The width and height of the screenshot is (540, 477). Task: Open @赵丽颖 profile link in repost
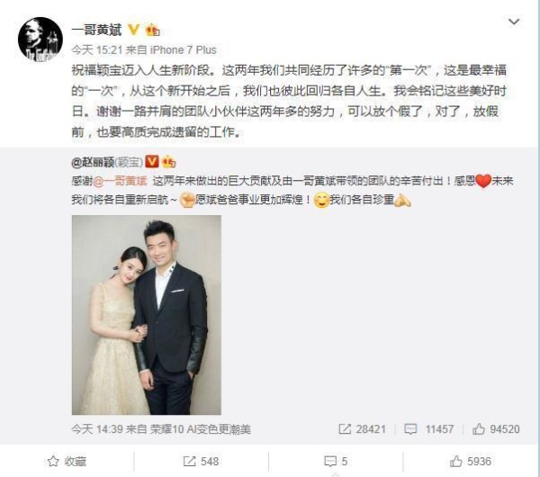coord(93,162)
